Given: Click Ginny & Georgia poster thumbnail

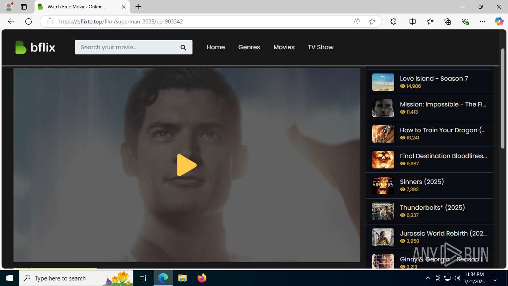Looking at the screenshot, I should pyautogui.click(x=383, y=261).
